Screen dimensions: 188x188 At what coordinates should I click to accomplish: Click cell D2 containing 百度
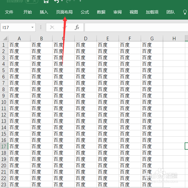(85, 51)
